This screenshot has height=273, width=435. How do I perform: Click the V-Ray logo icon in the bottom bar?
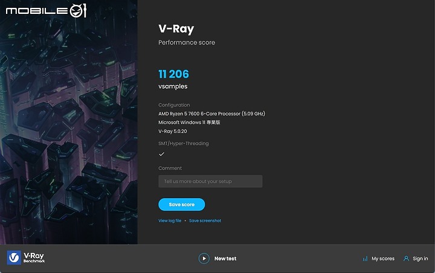[x=14, y=258]
